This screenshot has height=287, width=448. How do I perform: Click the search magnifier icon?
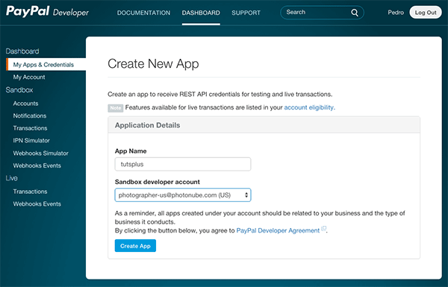click(x=355, y=13)
